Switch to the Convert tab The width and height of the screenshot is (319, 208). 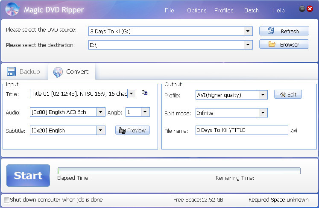(x=71, y=72)
